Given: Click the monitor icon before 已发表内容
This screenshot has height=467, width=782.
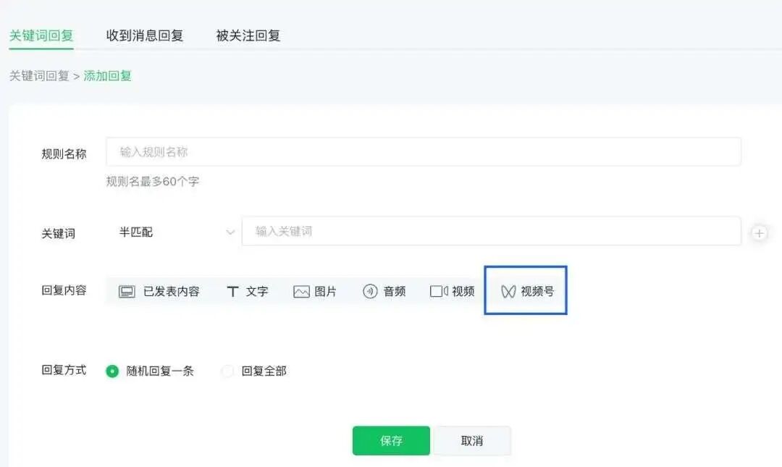Looking at the screenshot, I should point(127,290).
